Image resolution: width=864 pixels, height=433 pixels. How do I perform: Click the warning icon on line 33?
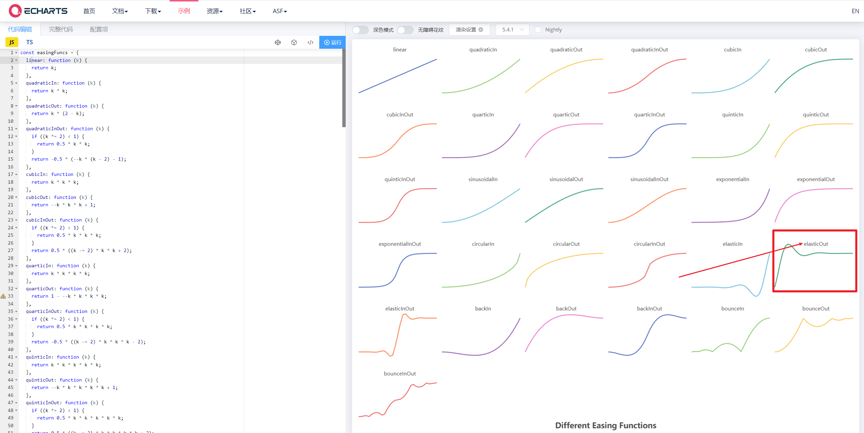3,296
